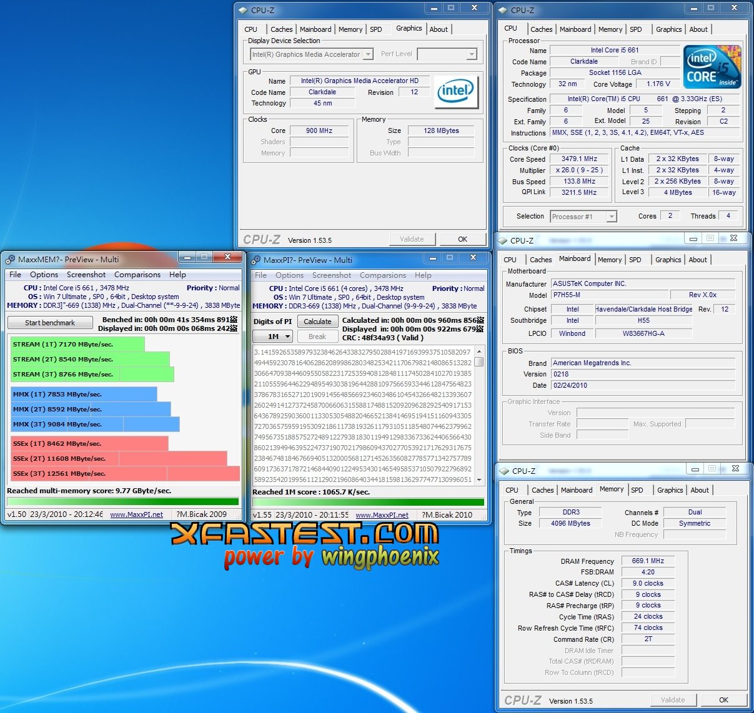Open the Comparisons menu in MaxxMEM

pos(137,275)
